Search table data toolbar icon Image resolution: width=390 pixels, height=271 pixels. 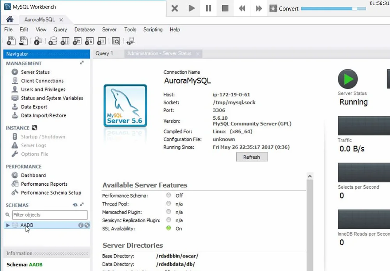(x=116, y=41)
